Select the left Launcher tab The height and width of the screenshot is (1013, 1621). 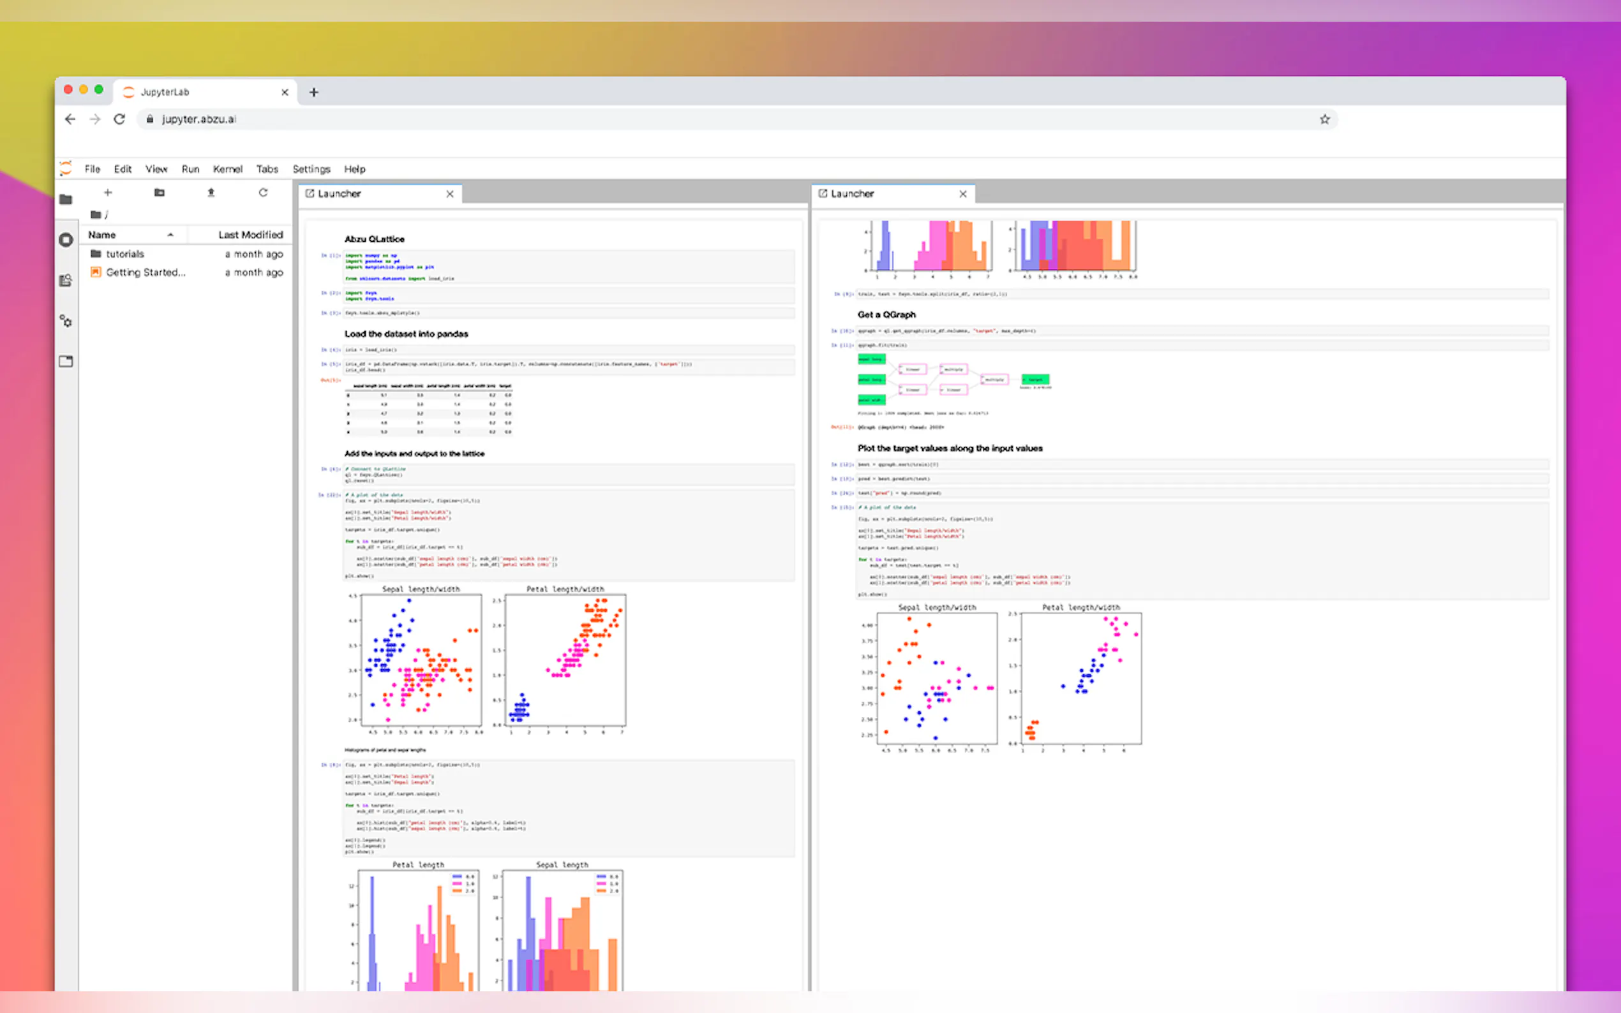(339, 194)
